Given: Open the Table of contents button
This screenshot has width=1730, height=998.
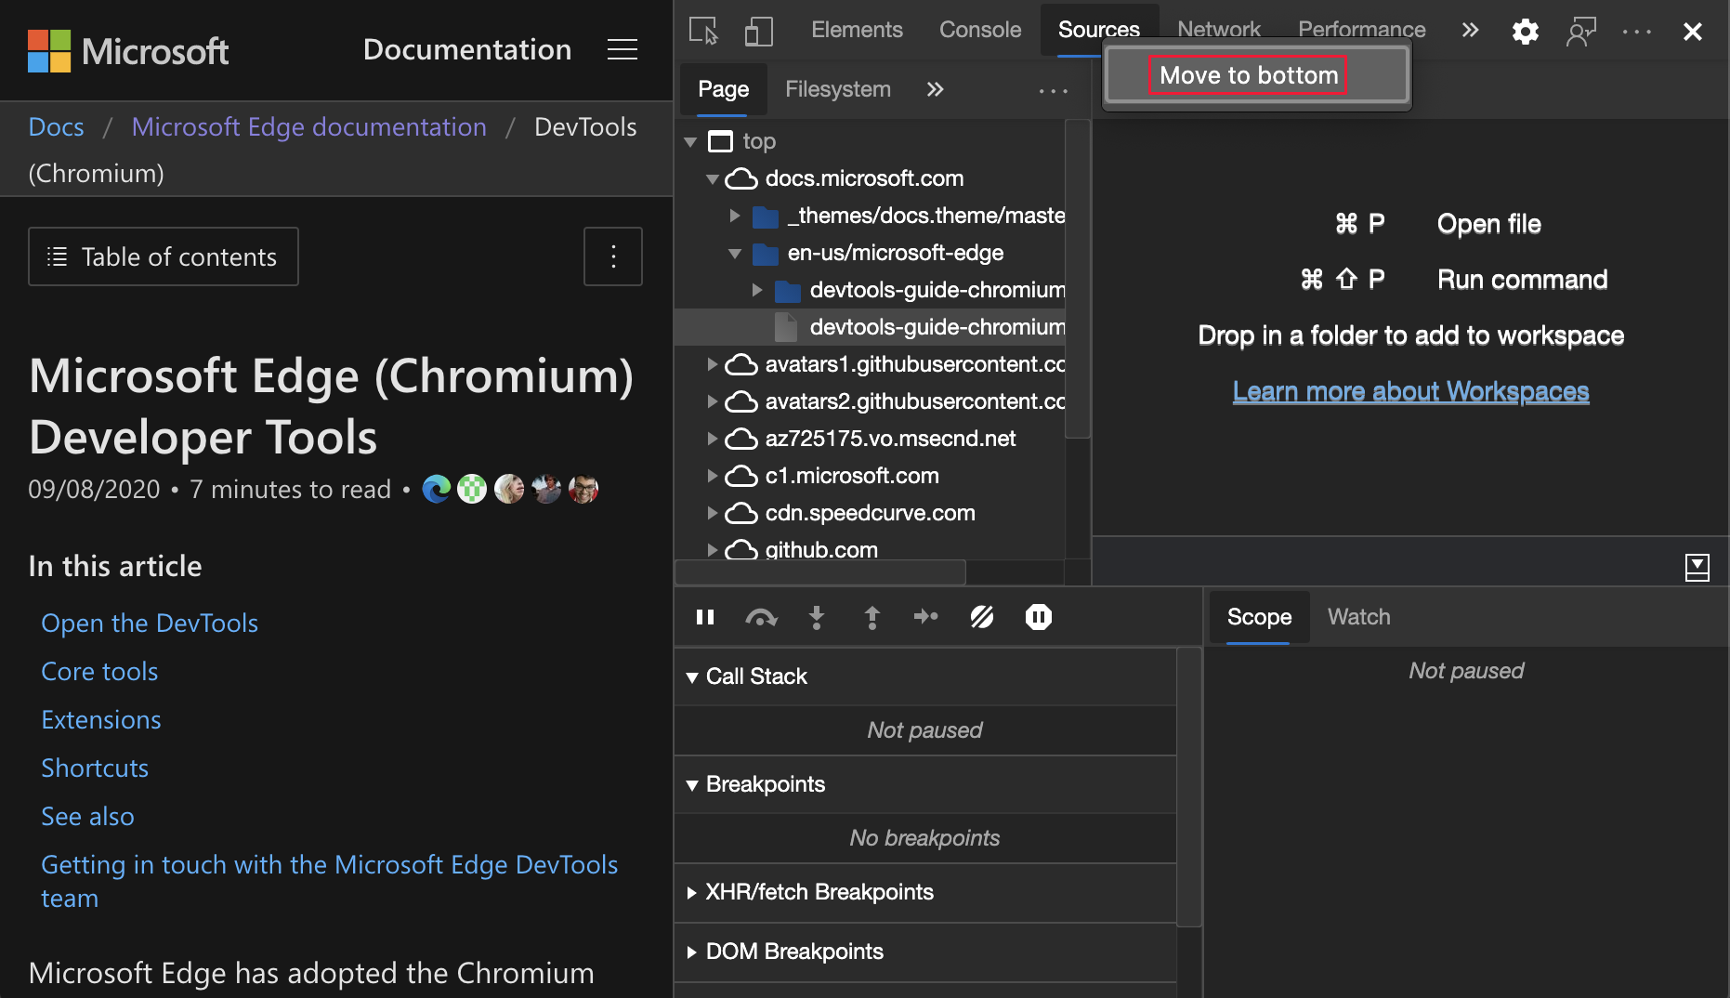Looking at the screenshot, I should point(164,256).
